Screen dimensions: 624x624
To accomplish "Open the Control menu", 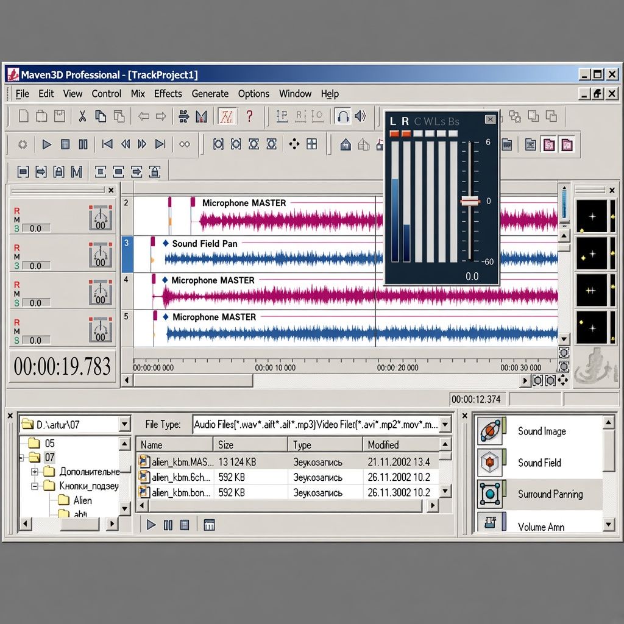I will 106,94.
